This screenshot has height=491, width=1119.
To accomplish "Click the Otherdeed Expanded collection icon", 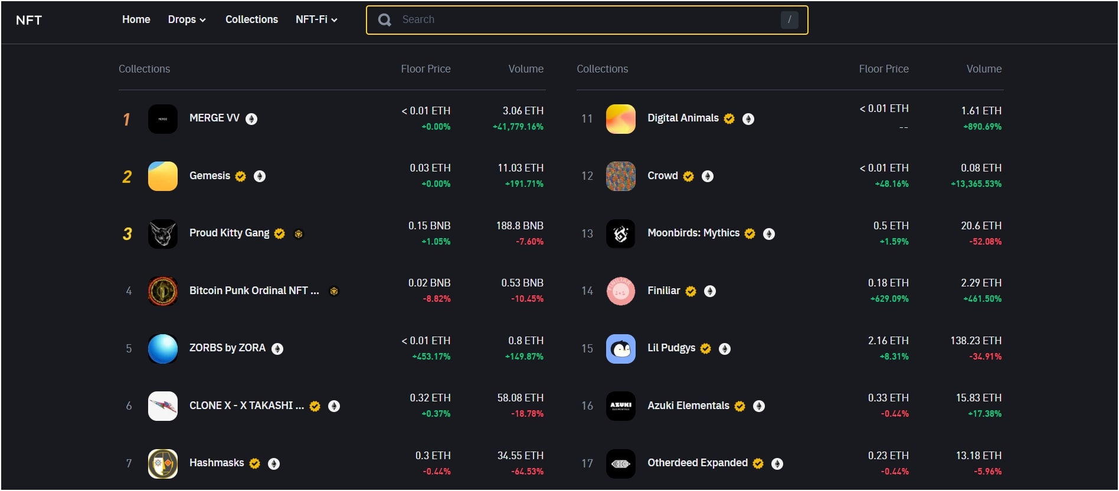I will coord(620,464).
